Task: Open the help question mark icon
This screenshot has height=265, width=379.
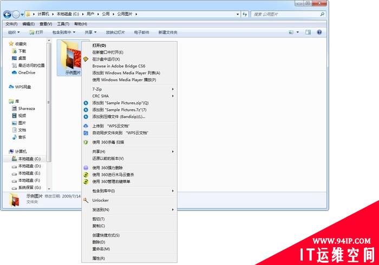Action: [319, 32]
